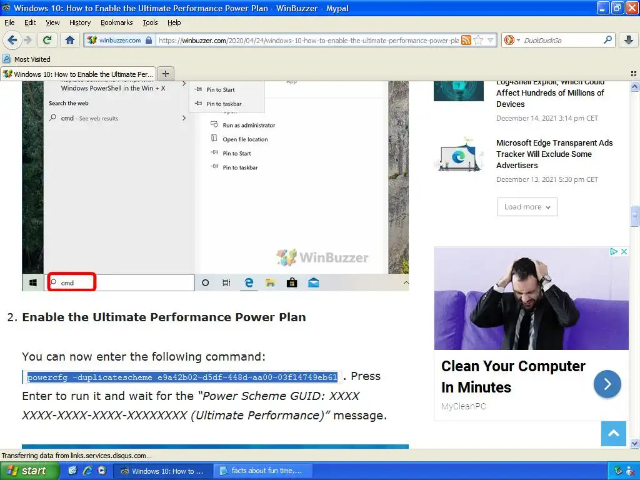This screenshot has width=640, height=480.
Task: Click the winbuzzer.com site identity icon
Action: coord(92,40)
